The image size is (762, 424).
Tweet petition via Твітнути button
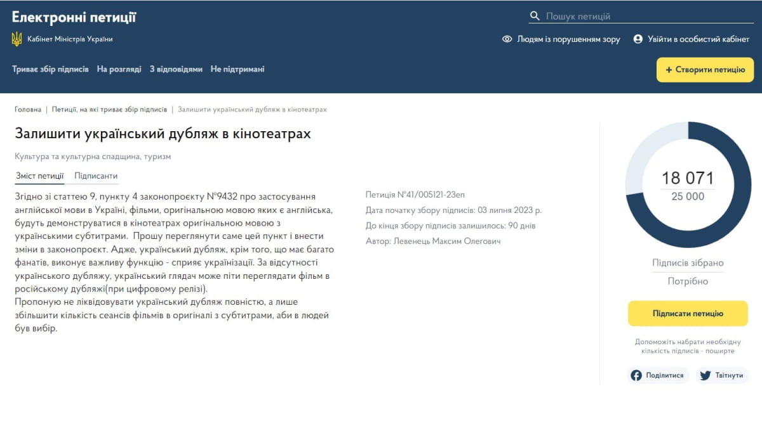[x=722, y=375]
